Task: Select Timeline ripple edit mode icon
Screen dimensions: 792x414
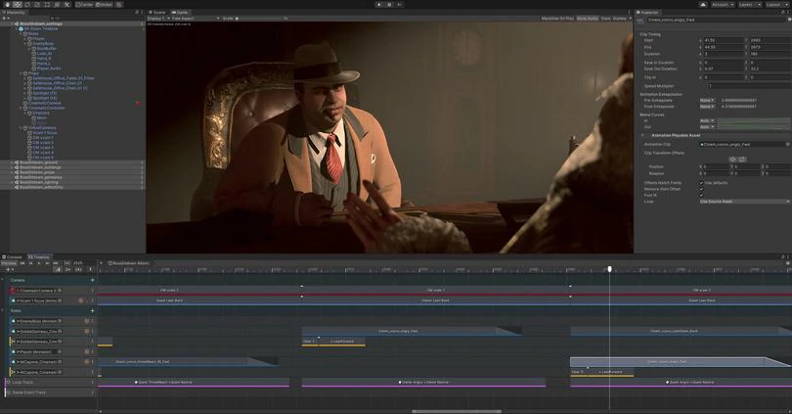Action: coord(68,269)
